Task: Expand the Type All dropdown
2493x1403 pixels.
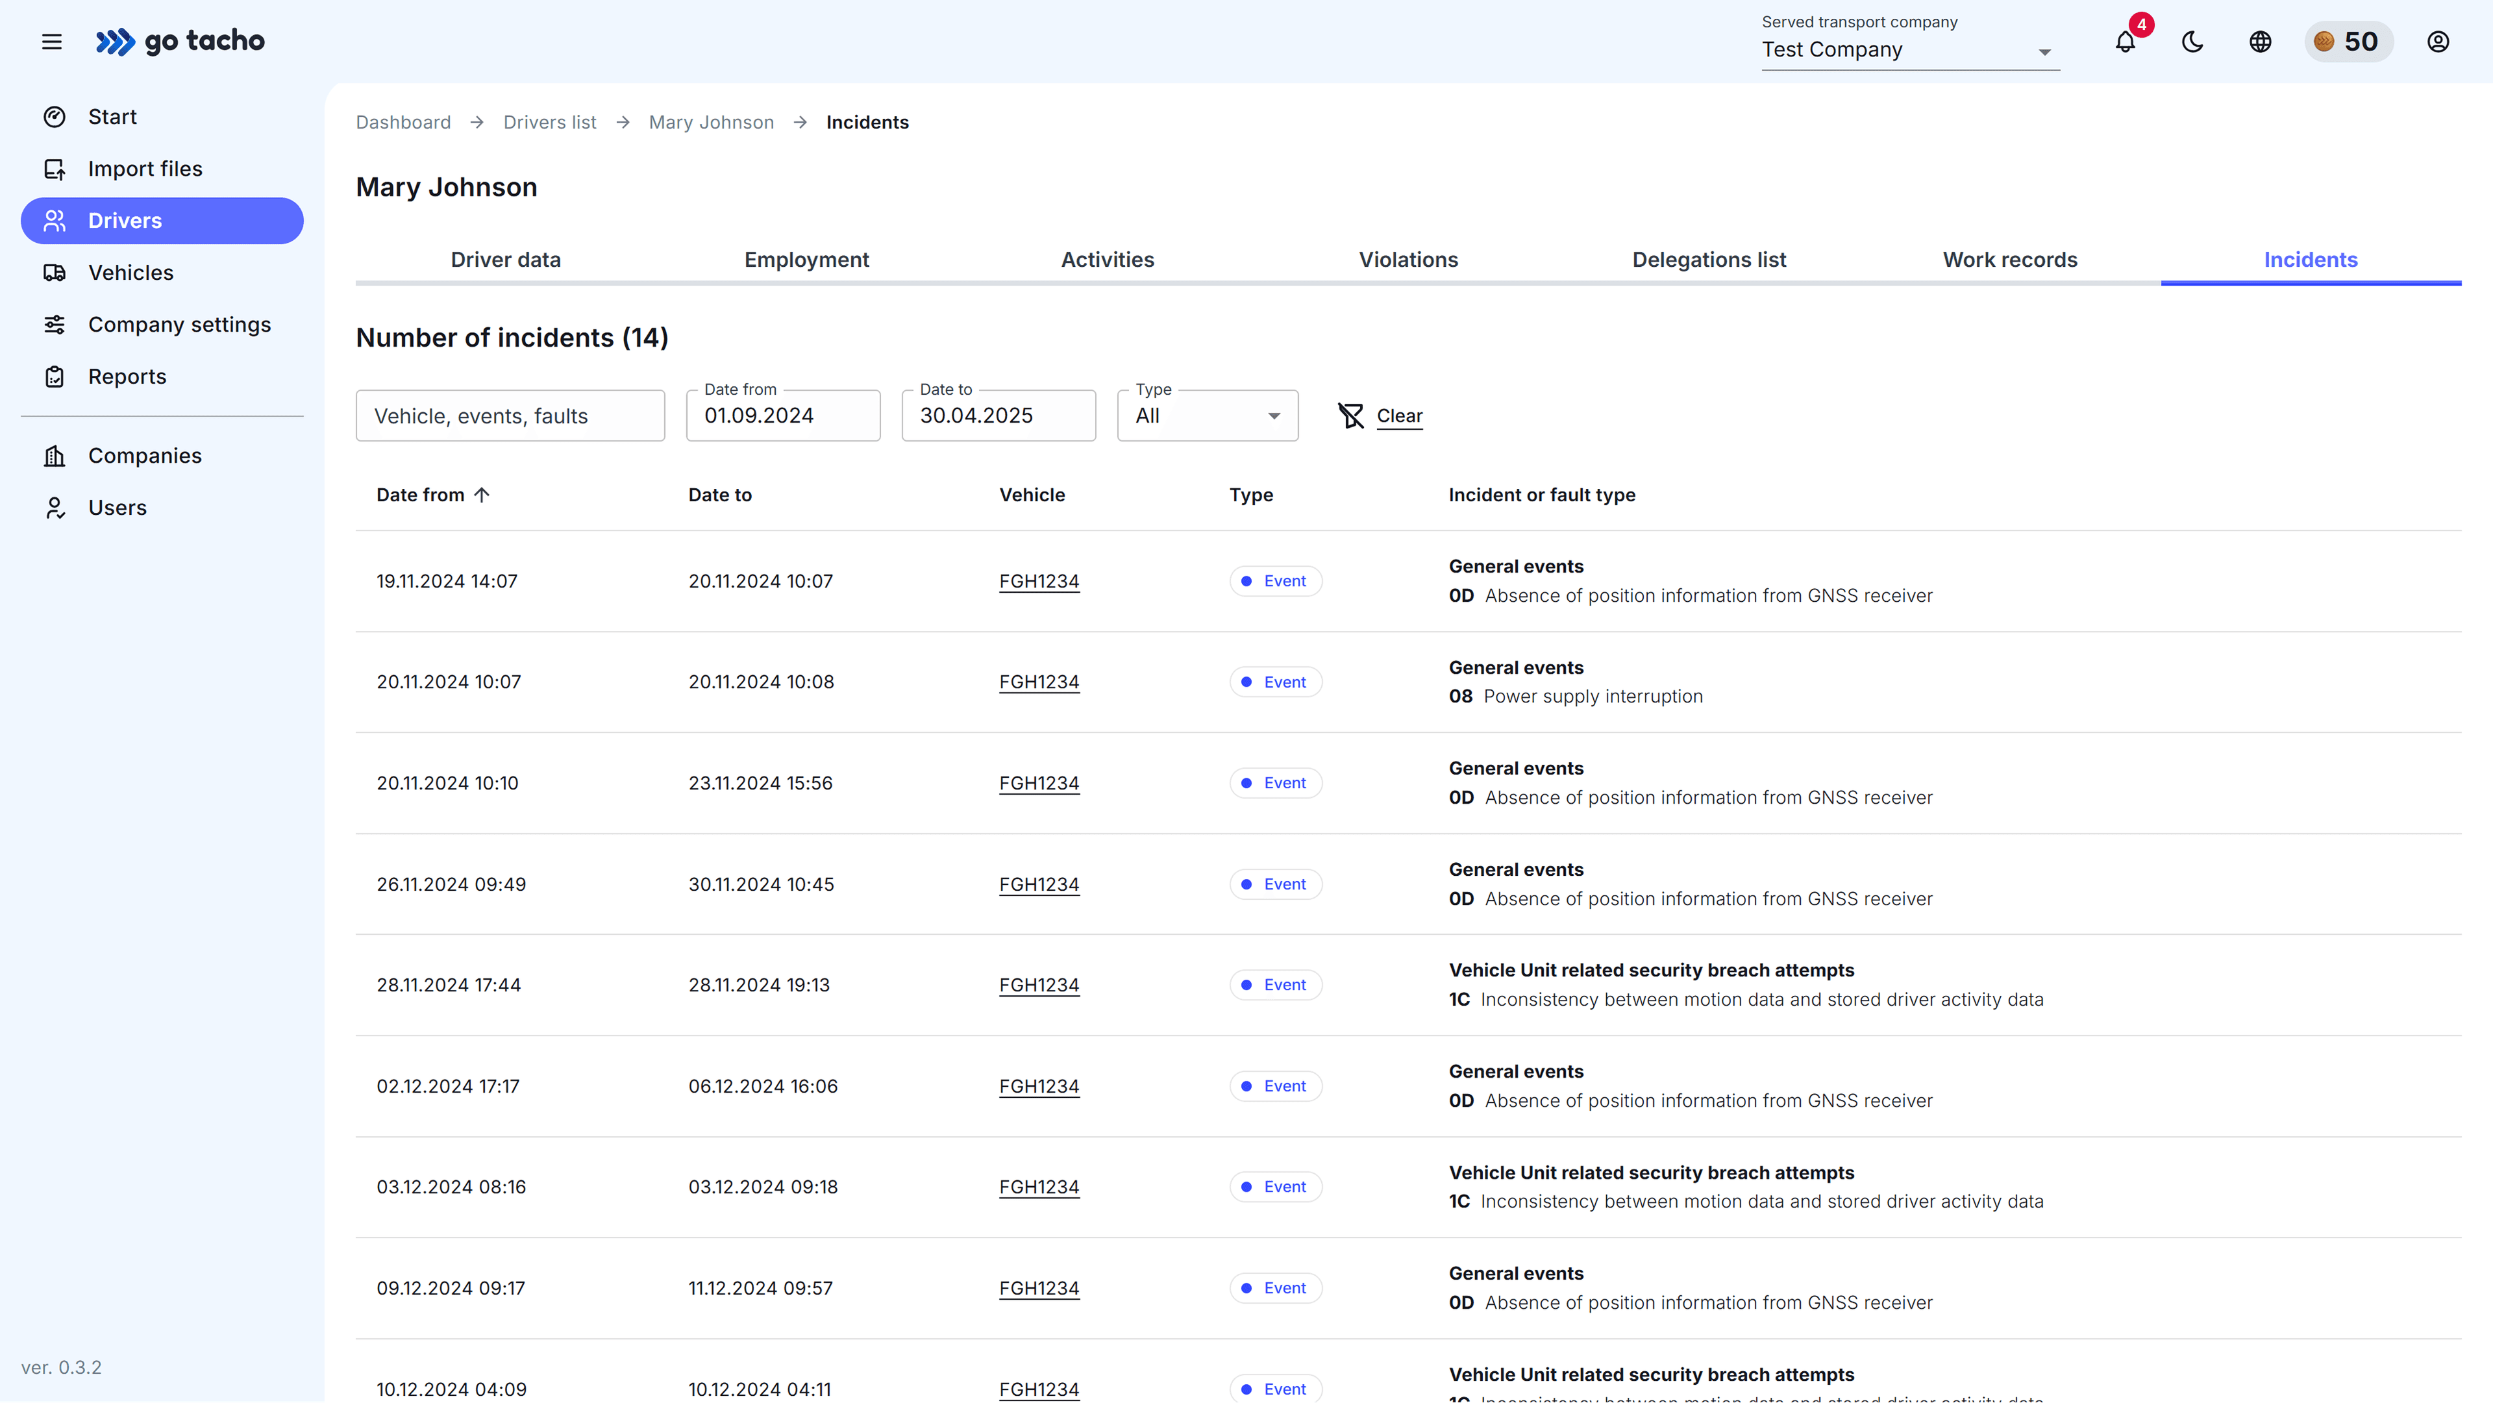Action: (1208, 416)
